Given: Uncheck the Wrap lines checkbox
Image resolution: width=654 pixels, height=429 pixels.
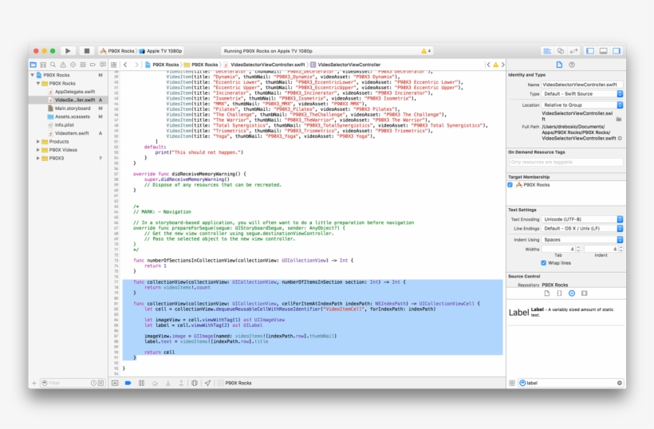Looking at the screenshot, I should point(543,262).
